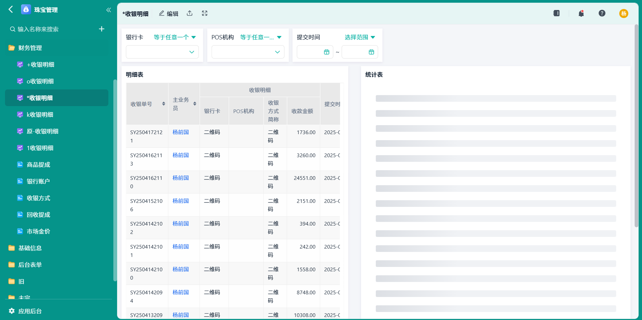Viewport: 642px width, 320px height.
Task: Open 银行账户 form
Action: coord(57,181)
